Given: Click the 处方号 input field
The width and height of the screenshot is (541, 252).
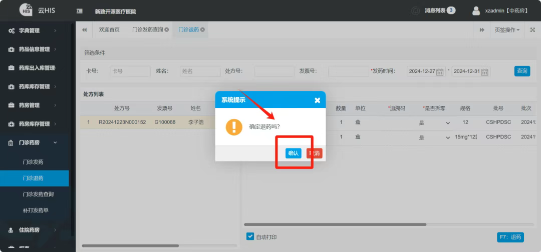Looking at the screenshot, I should tap(275, 71).
